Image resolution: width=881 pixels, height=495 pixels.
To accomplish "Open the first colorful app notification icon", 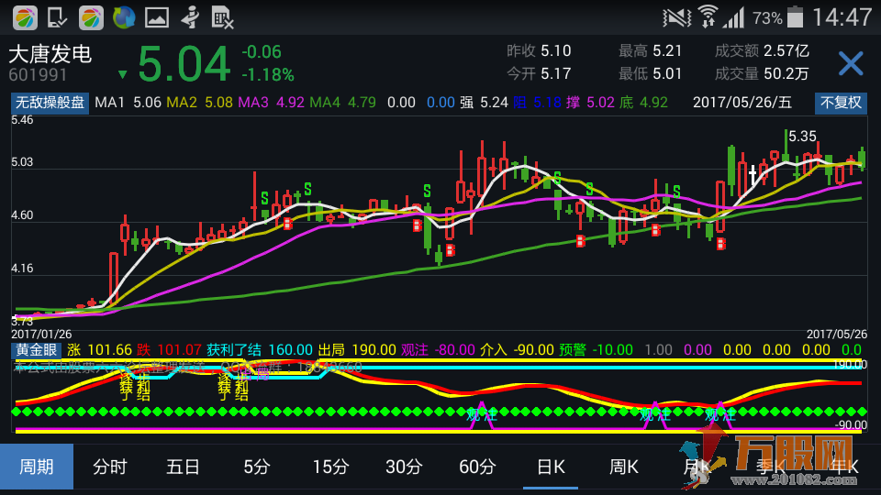I will tap(25, 18).
